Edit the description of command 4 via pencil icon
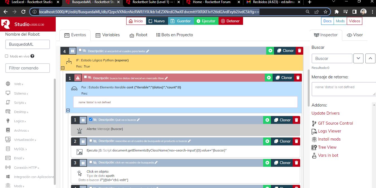Viewport: 376px width, 188px height. pyautogui.click(x=148, y=51)
